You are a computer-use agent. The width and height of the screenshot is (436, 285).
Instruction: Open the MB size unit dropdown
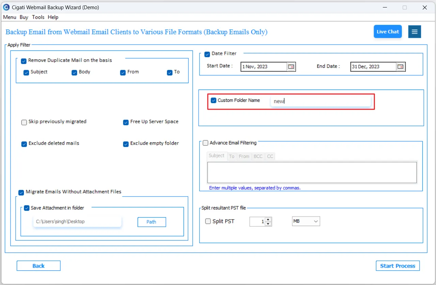(x=306, y=221)
